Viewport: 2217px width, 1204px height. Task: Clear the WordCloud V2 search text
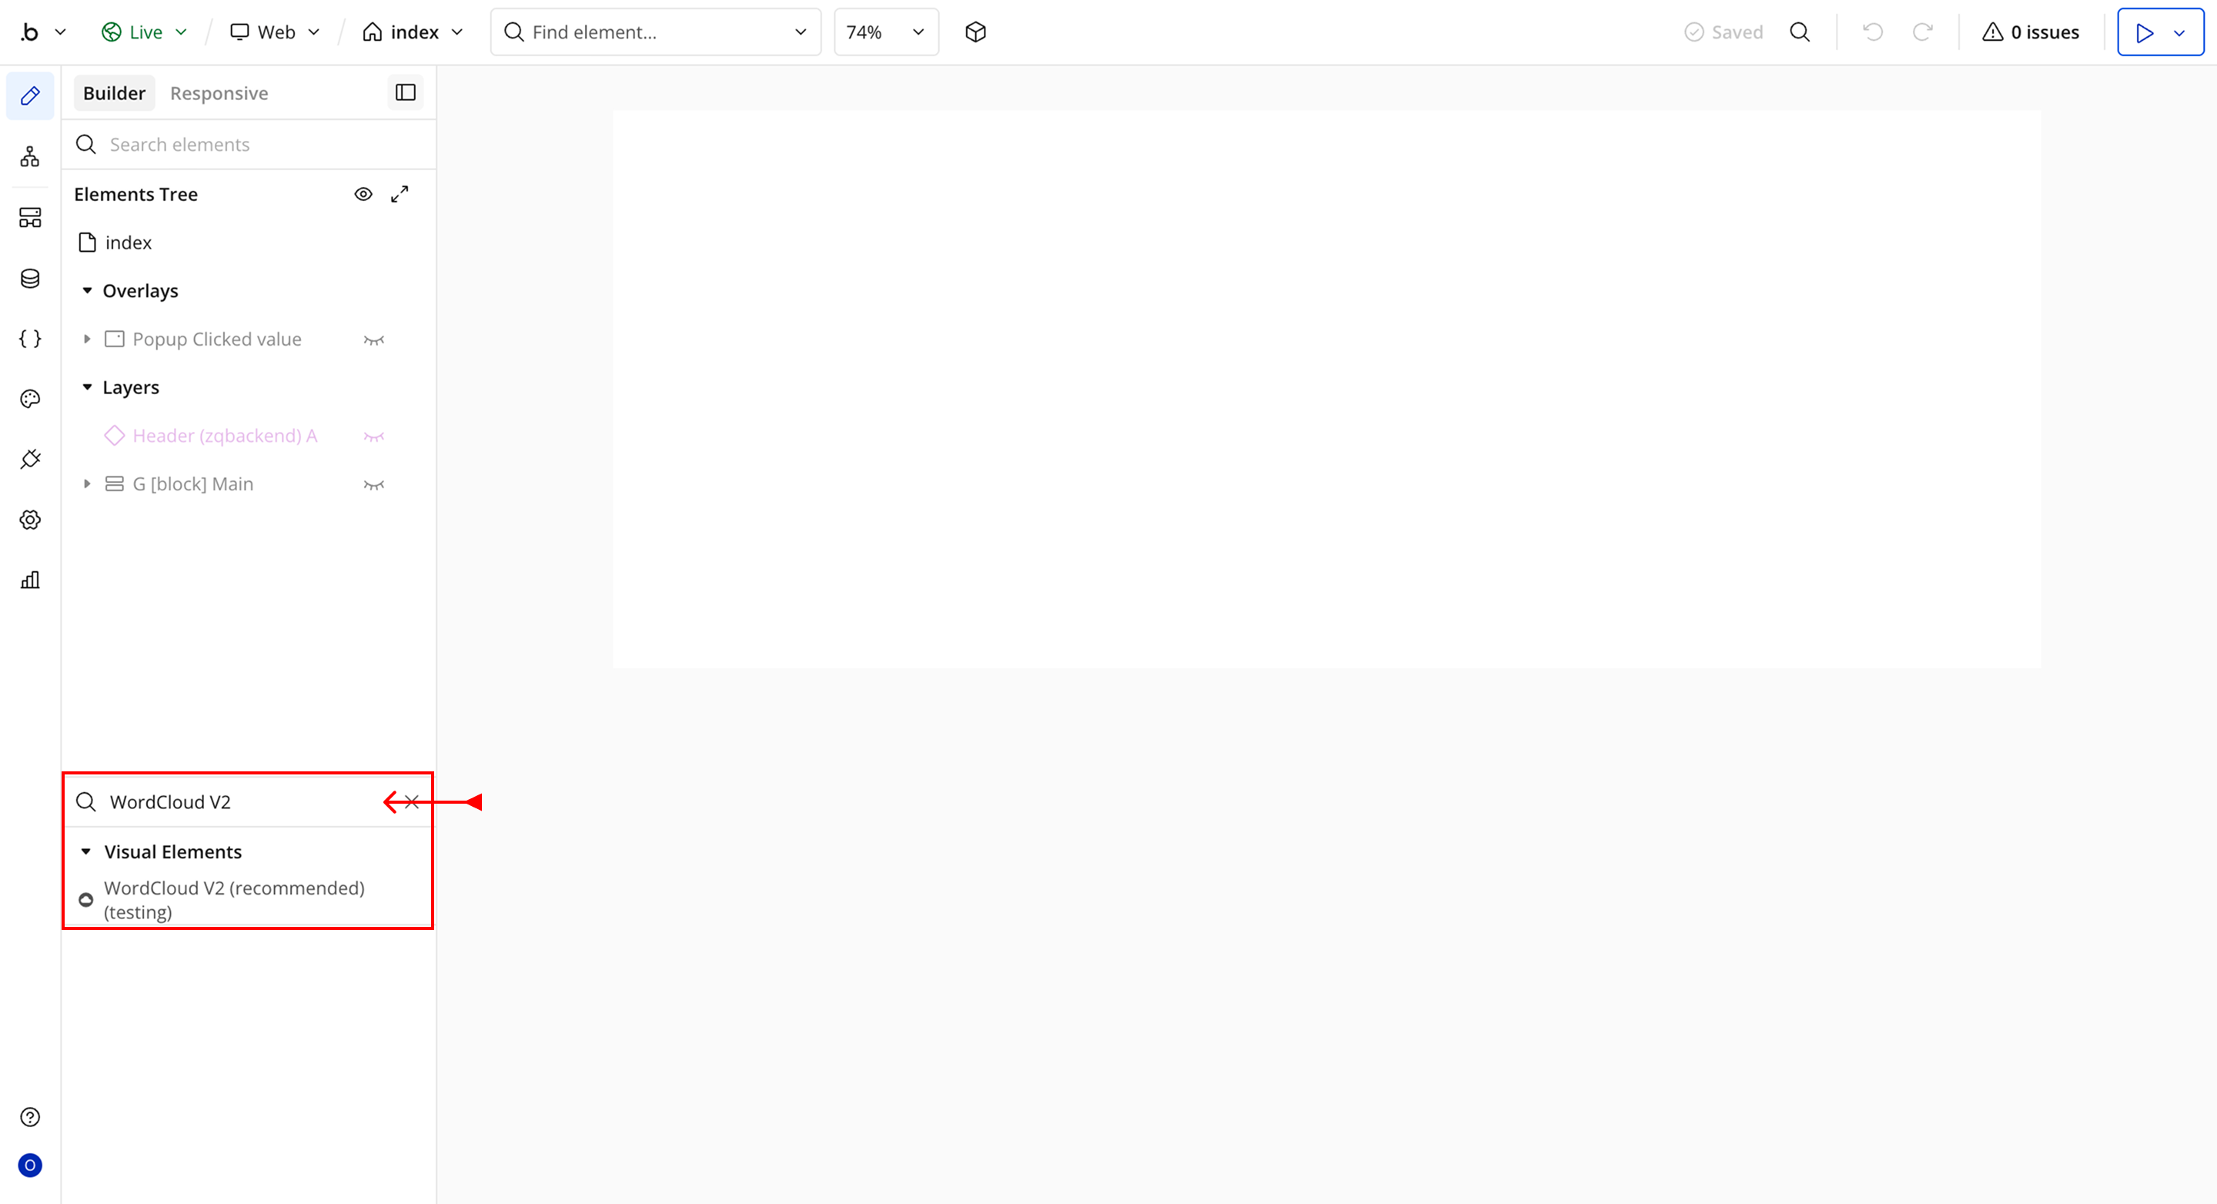pos(413,802)
